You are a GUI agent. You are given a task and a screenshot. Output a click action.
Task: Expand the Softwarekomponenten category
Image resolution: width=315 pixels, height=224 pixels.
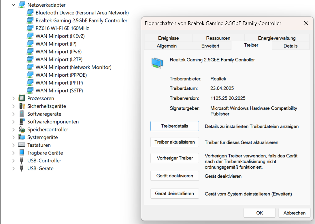tap(14, 122)
